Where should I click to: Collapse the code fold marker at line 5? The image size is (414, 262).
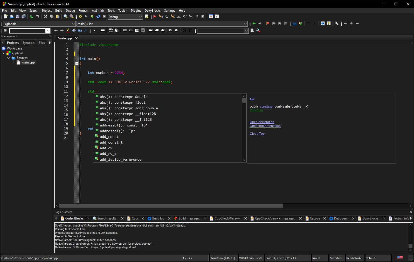click(77, 63)
